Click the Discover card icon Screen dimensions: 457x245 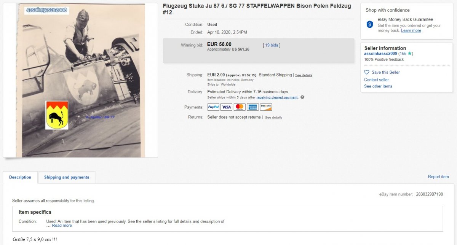266,107
